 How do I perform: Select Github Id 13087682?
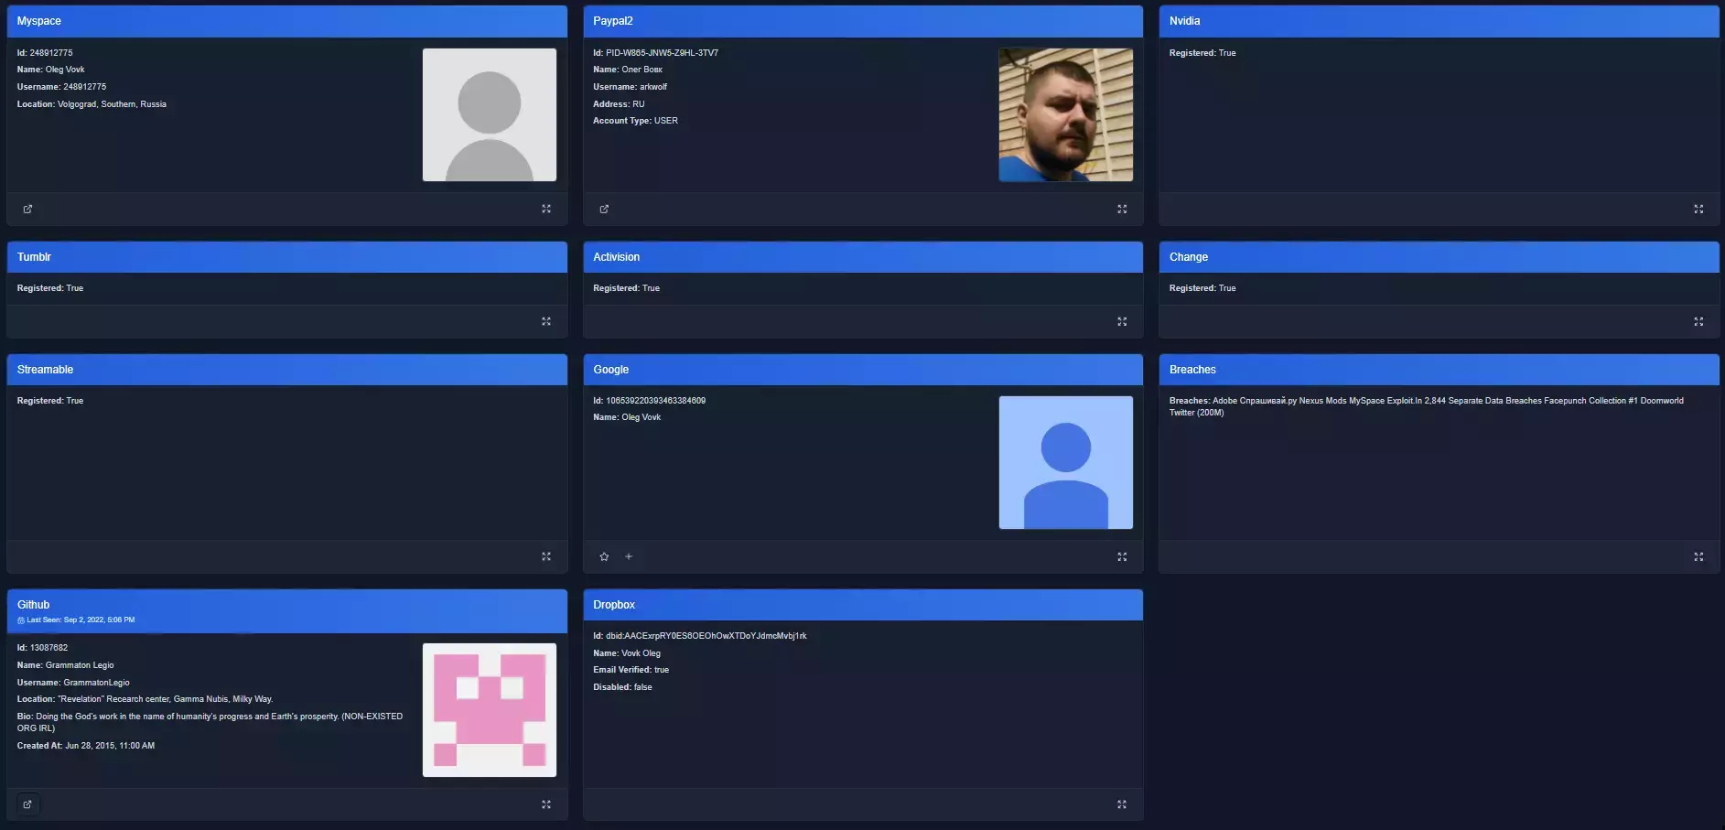[42, 648]
